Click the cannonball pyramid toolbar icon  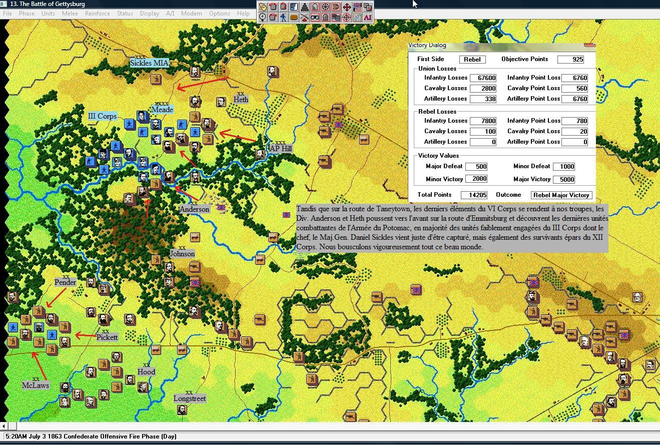click(x=304, y=7)
